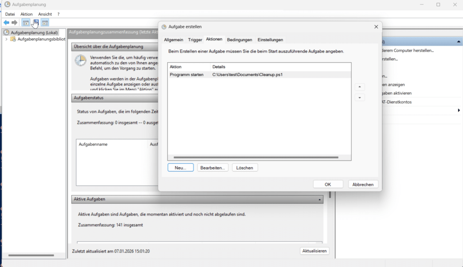Open the Ansicht submenu arrow in actions pane
Viewport: 463px width, 267px height.
[x=458, y=110]
